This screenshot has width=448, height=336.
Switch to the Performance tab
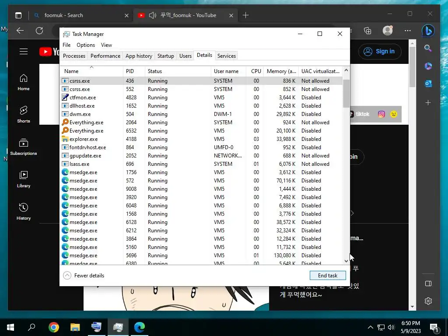105,56
